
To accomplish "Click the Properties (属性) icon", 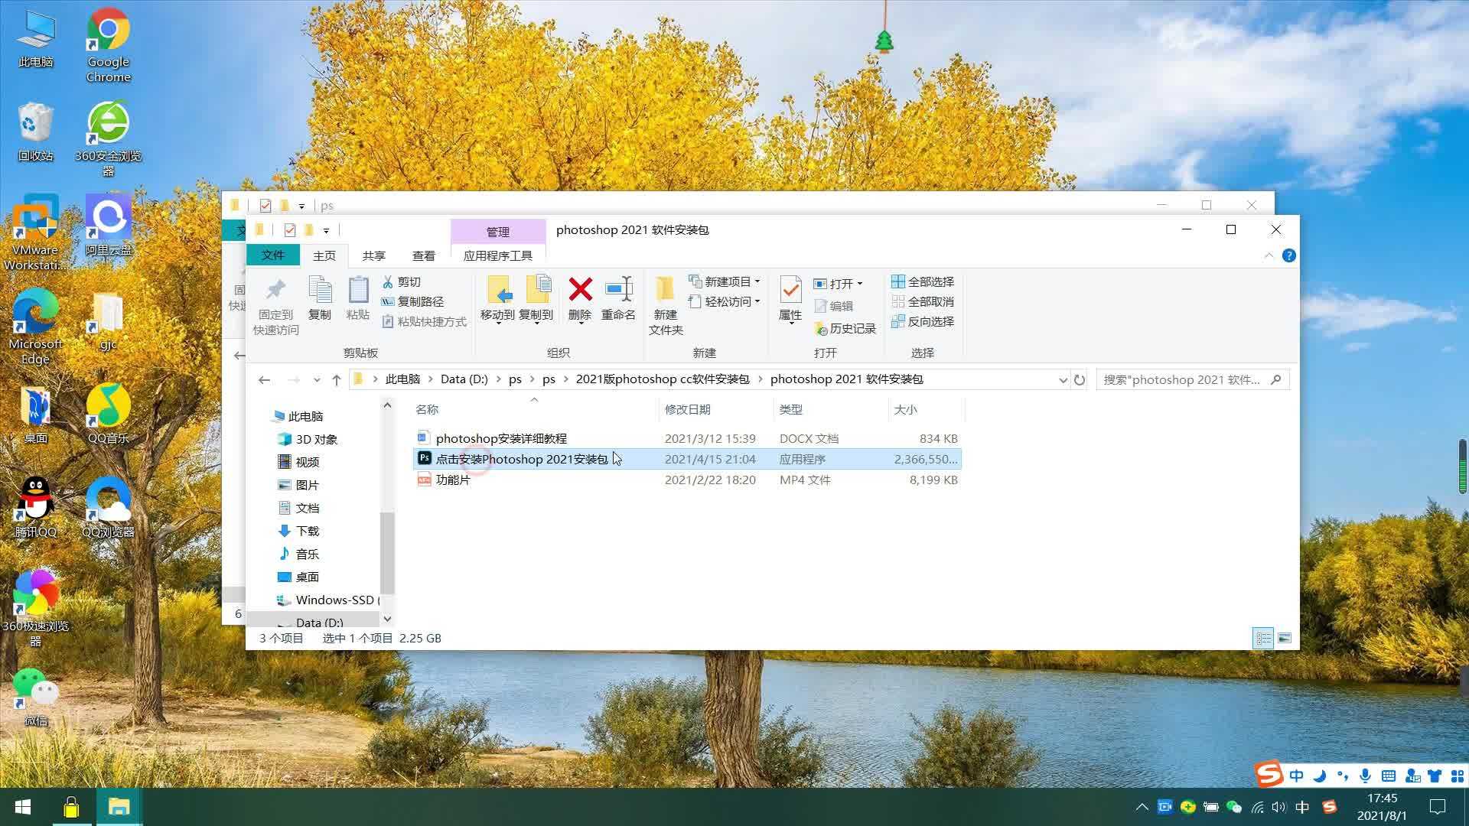I will 790,291.
